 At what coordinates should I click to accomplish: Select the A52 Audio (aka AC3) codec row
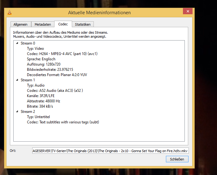click(55, 91)
